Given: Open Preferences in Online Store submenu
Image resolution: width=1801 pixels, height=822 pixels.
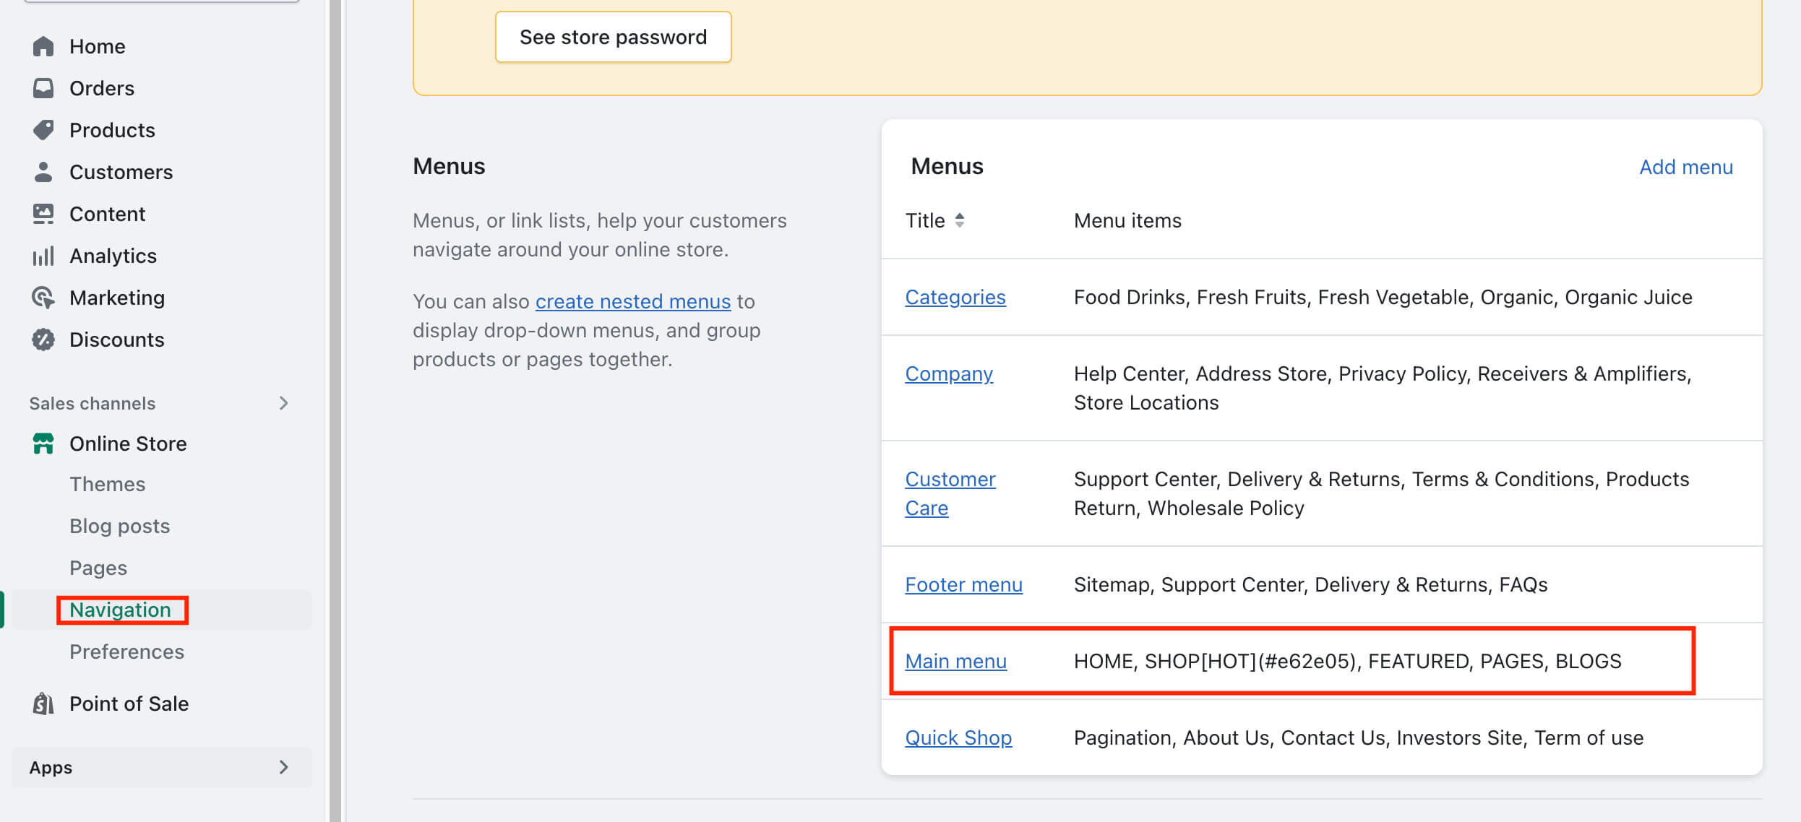Looking at the screenshot, I should [126, 652].
